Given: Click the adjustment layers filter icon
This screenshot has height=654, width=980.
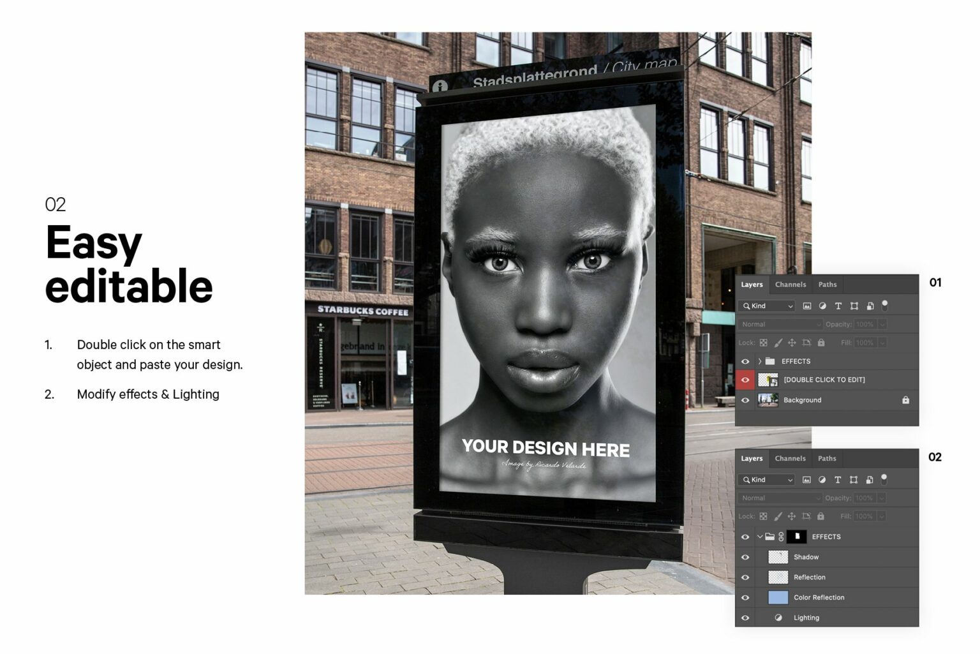Looking at the screenshot, I should tap(823, 306).
